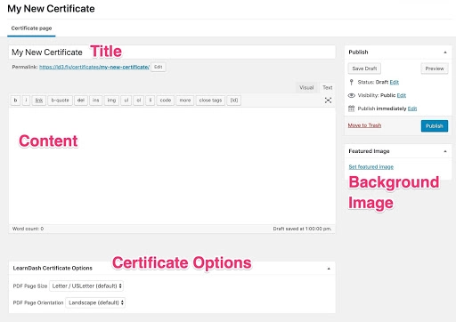Image resolution: width=456 pixels, height=322 pixels.
Task: Insert code tag
Action: pyautogui.click(x=166, y=101)
